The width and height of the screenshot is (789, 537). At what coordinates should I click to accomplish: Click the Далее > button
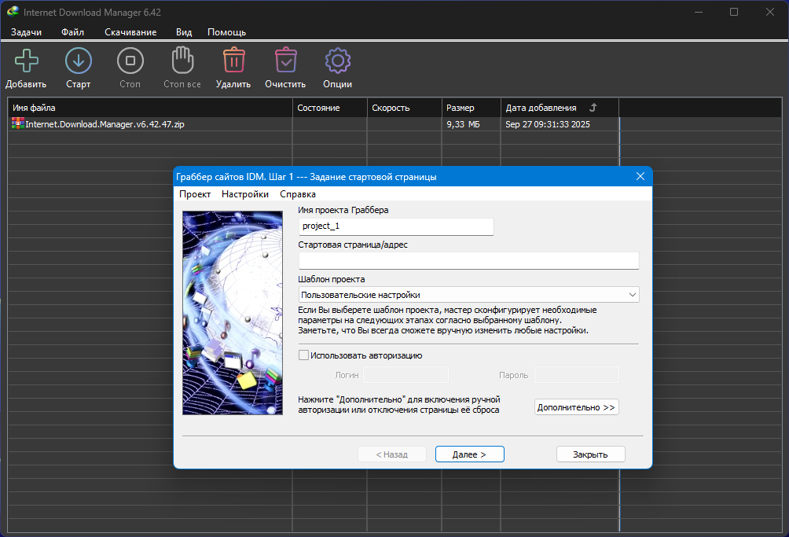tap(469, 454)
